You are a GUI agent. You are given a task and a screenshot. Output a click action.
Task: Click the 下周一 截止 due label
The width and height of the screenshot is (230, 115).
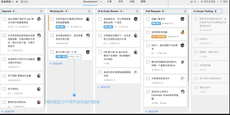pyautogui.click(x=61, y=57)
